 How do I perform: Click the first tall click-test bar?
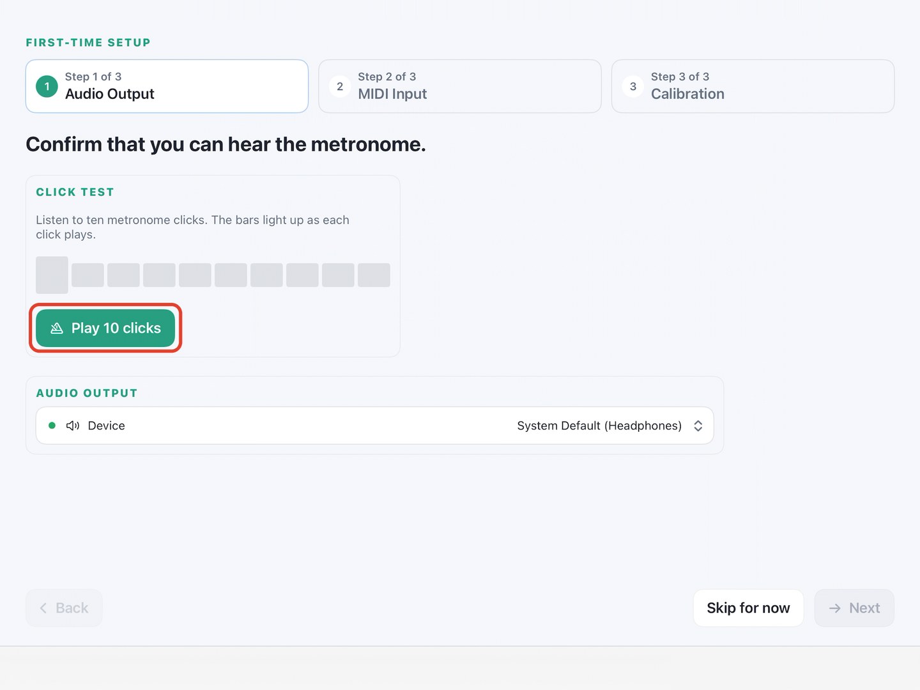click(52, 275)
